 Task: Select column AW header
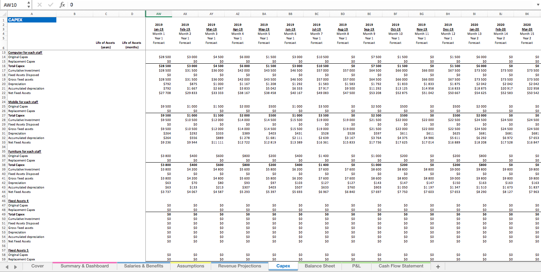tap(159, 13)
